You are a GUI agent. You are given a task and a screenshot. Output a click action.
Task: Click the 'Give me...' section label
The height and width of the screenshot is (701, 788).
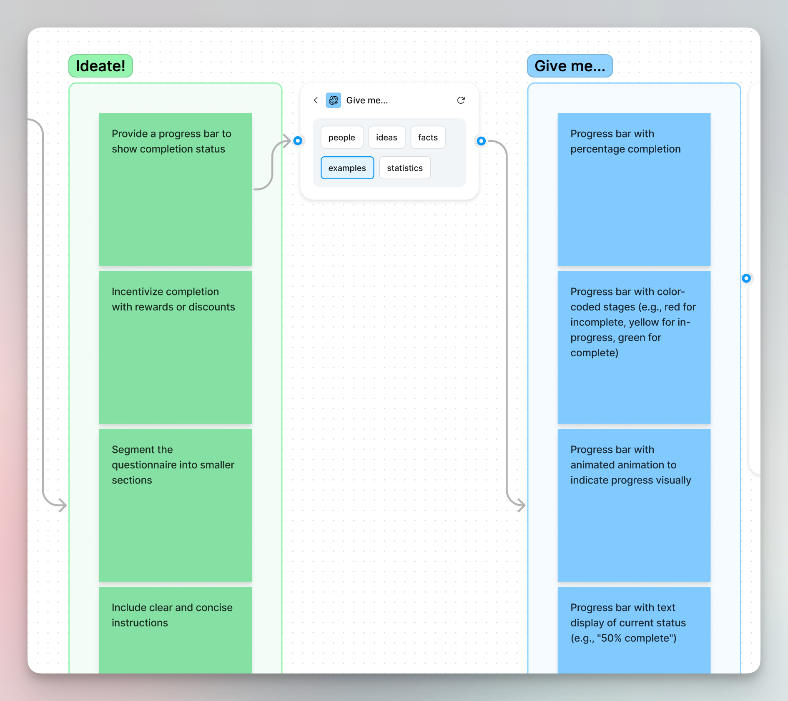tap(570, 65)
